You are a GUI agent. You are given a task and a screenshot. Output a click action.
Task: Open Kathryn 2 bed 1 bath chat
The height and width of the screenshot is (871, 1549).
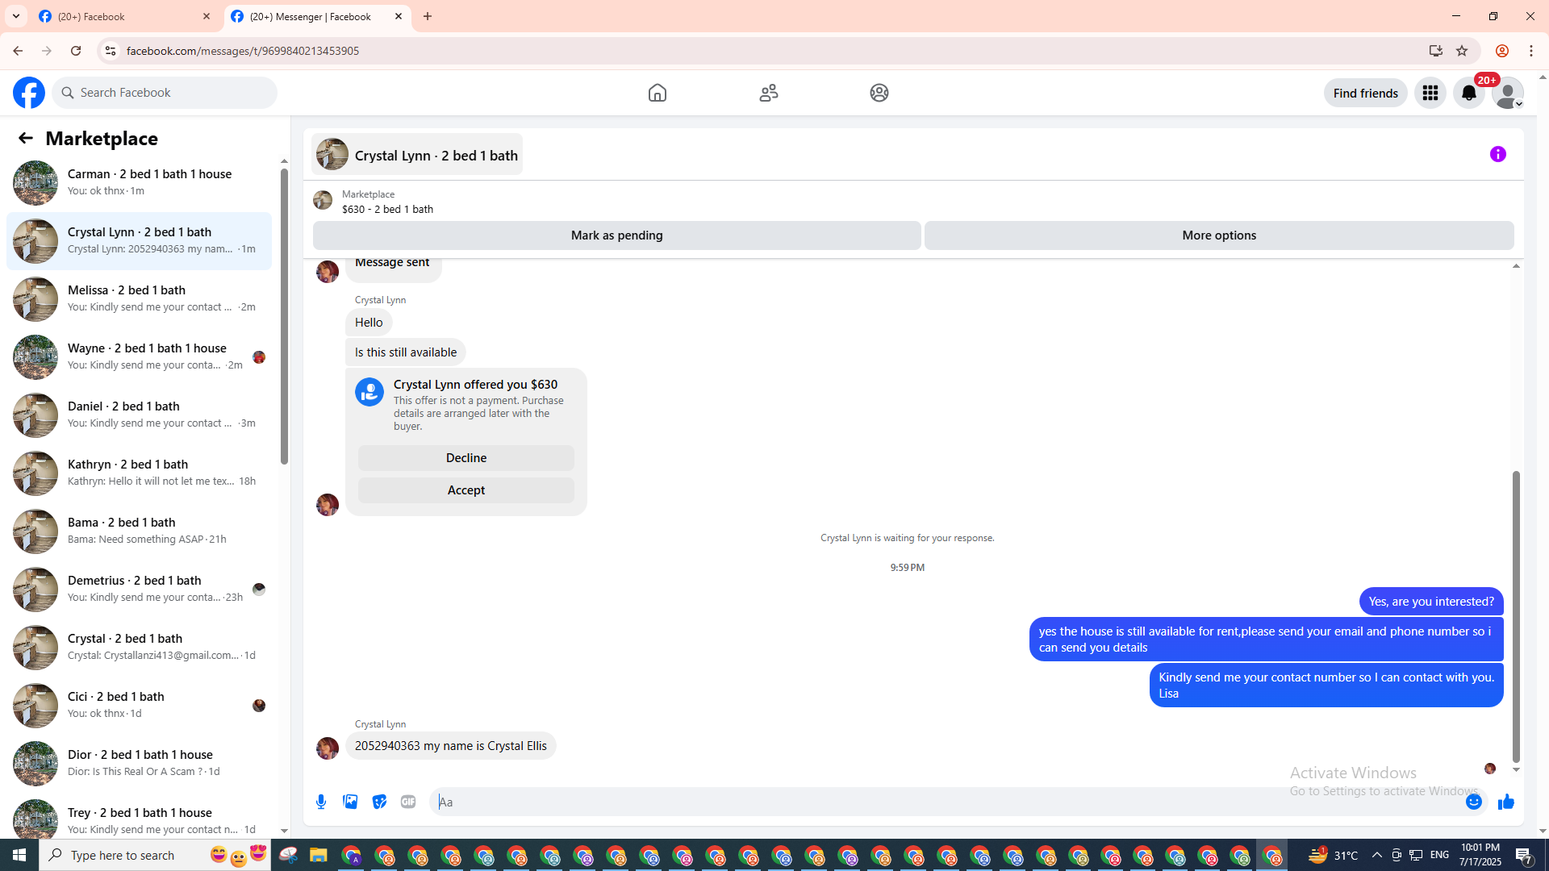pyautogui.click(x=139, y=473)
